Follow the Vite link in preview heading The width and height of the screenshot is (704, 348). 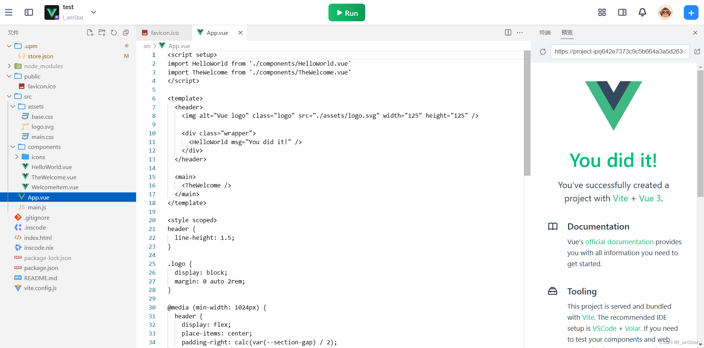tap(621, 198)
